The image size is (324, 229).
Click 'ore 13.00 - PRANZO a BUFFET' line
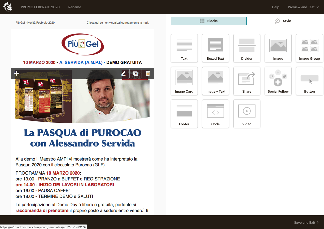pyautogui.click(x=68, y=179)
